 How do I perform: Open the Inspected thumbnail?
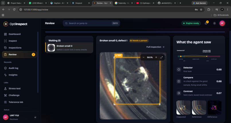point(183,107)
